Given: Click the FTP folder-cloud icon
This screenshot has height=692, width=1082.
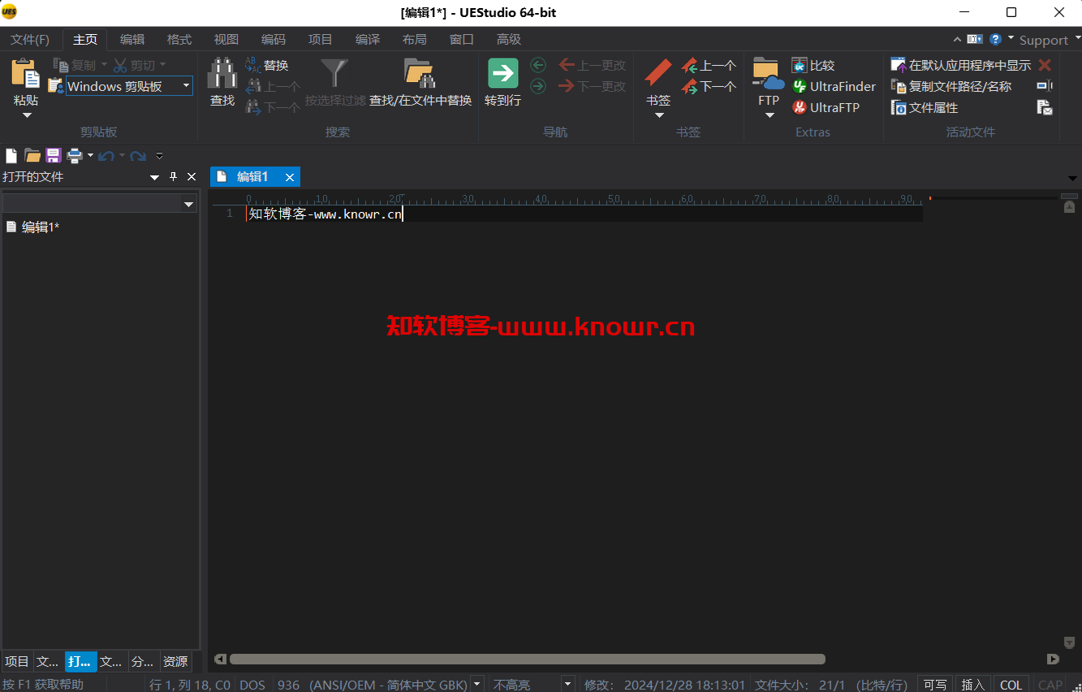Looking at the screenshot, I should 769,73.
